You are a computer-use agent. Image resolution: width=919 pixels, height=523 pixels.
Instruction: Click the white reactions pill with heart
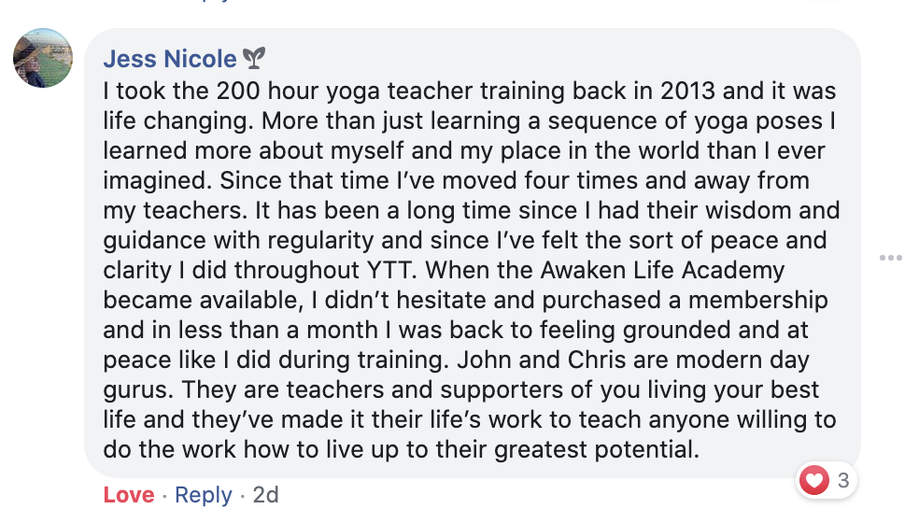827,480
